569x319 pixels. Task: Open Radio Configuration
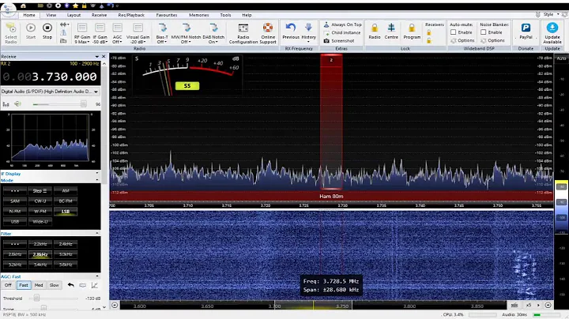click(243, 33)
